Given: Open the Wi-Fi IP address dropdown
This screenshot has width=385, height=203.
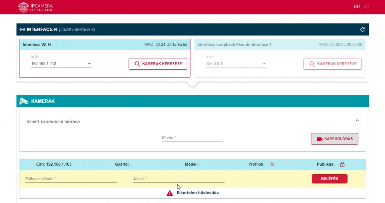Looking at the screenshot, I should coord(89,64).
